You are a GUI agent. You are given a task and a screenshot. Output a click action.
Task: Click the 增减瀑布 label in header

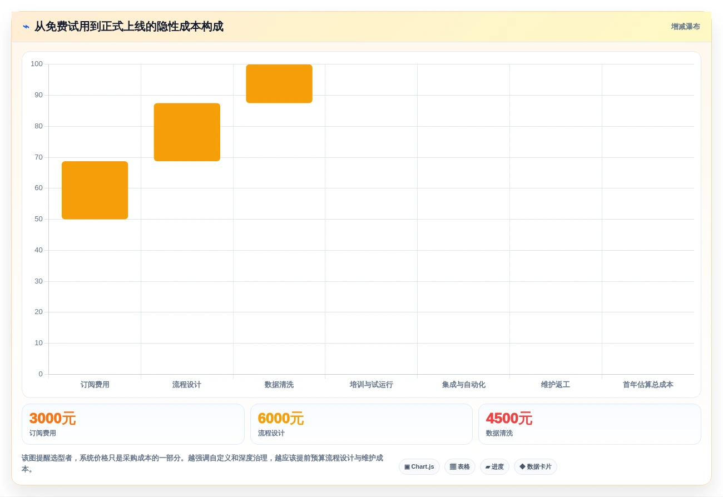point(685,27)
